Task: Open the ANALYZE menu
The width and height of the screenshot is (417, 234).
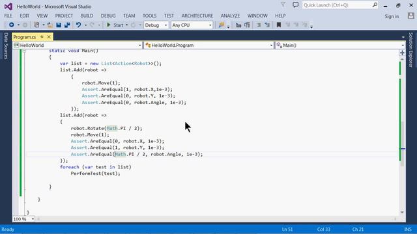Action: (230, 16)
